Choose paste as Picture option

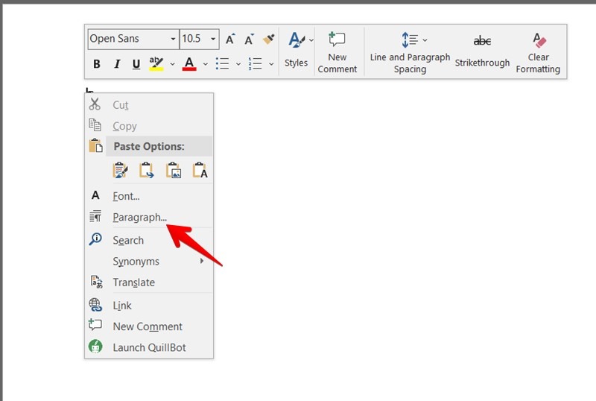(x=174, y=171)
